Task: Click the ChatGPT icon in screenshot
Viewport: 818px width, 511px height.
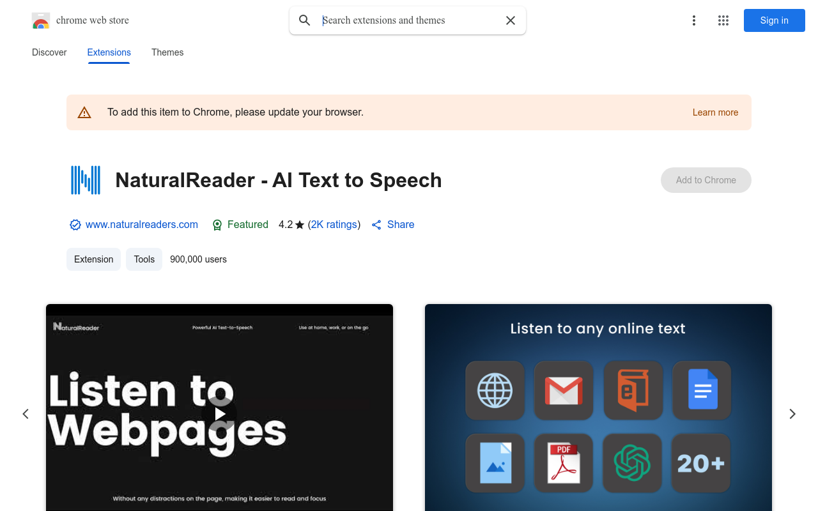Action: tap(633, 463)
